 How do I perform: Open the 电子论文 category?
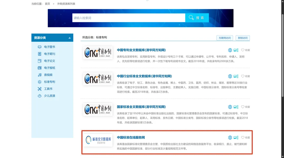point(49,61)
